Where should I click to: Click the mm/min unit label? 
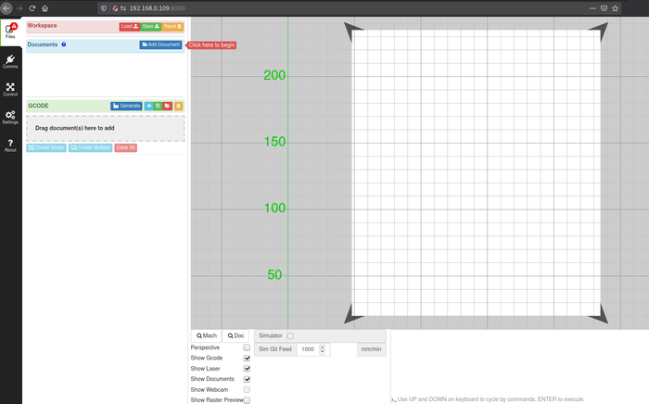point(371,349)
